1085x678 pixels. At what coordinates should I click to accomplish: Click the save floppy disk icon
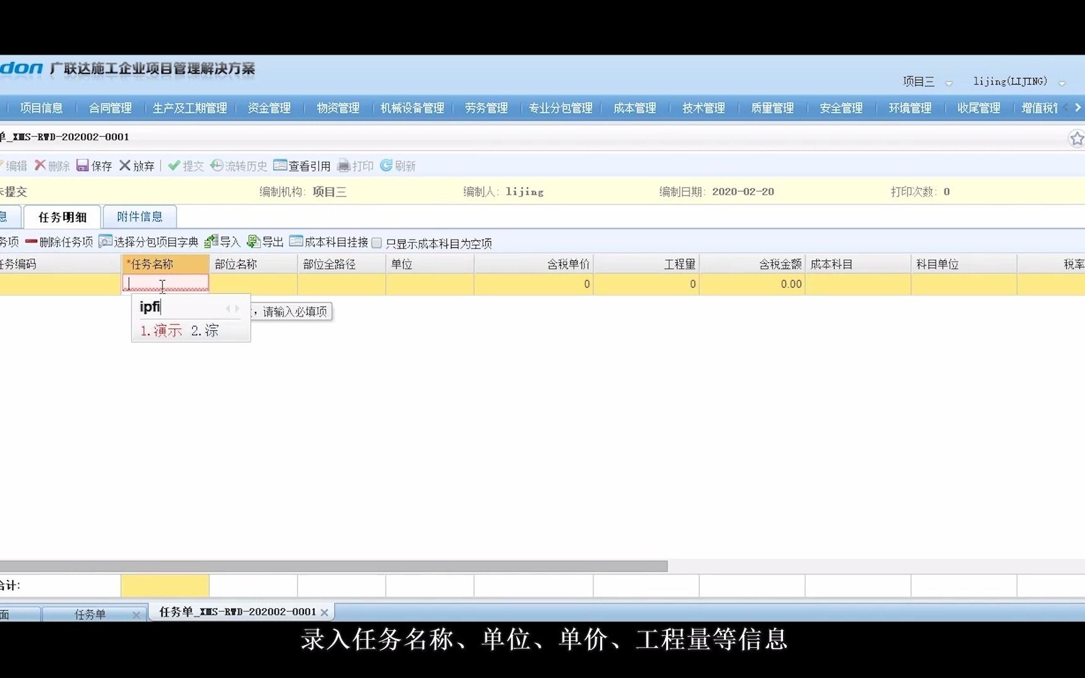pos(83,165)
